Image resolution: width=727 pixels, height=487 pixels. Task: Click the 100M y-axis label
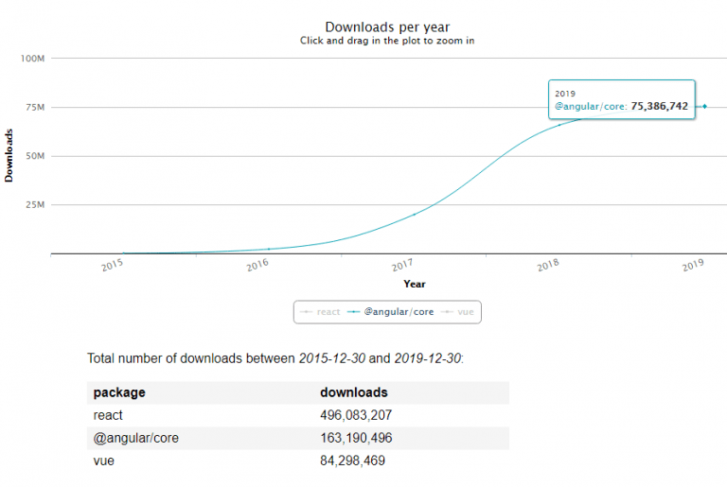[33, 59]
